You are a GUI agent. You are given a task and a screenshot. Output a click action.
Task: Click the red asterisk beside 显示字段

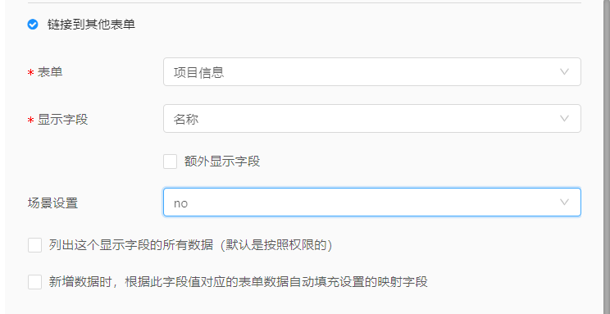30,121
